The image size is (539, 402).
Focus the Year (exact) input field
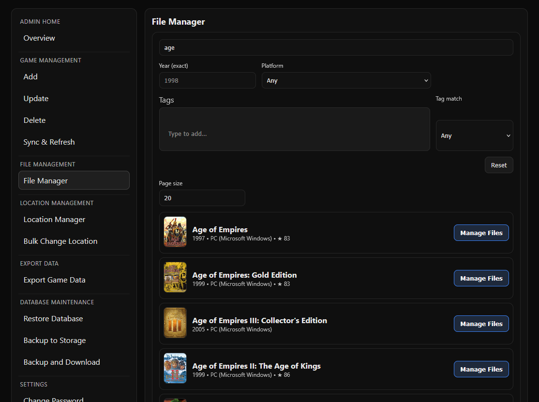tap(207, 80)
